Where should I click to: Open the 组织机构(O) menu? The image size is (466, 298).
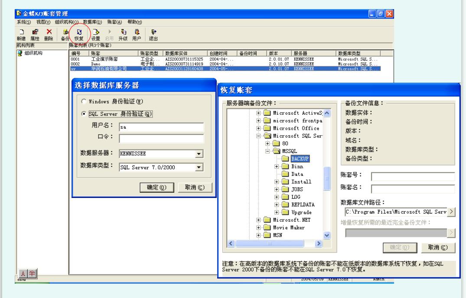[x=67, y=22]
